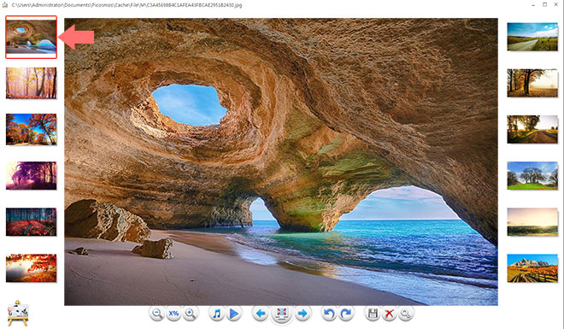Maximize the image viewer window

(x=544, y=4)
